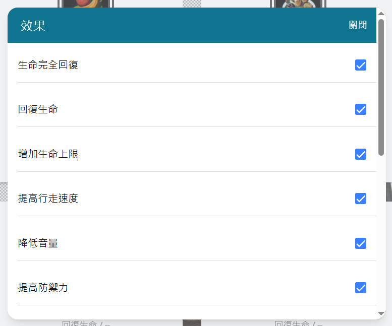Click the scrollbar up arrow

[381, 14]
